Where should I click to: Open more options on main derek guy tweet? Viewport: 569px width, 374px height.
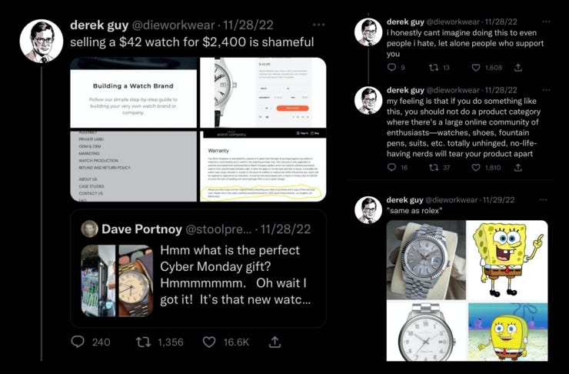pos(318,25)
